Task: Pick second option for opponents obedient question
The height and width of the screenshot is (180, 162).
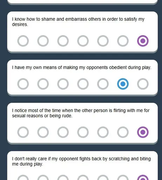Action: pos(43,84)
